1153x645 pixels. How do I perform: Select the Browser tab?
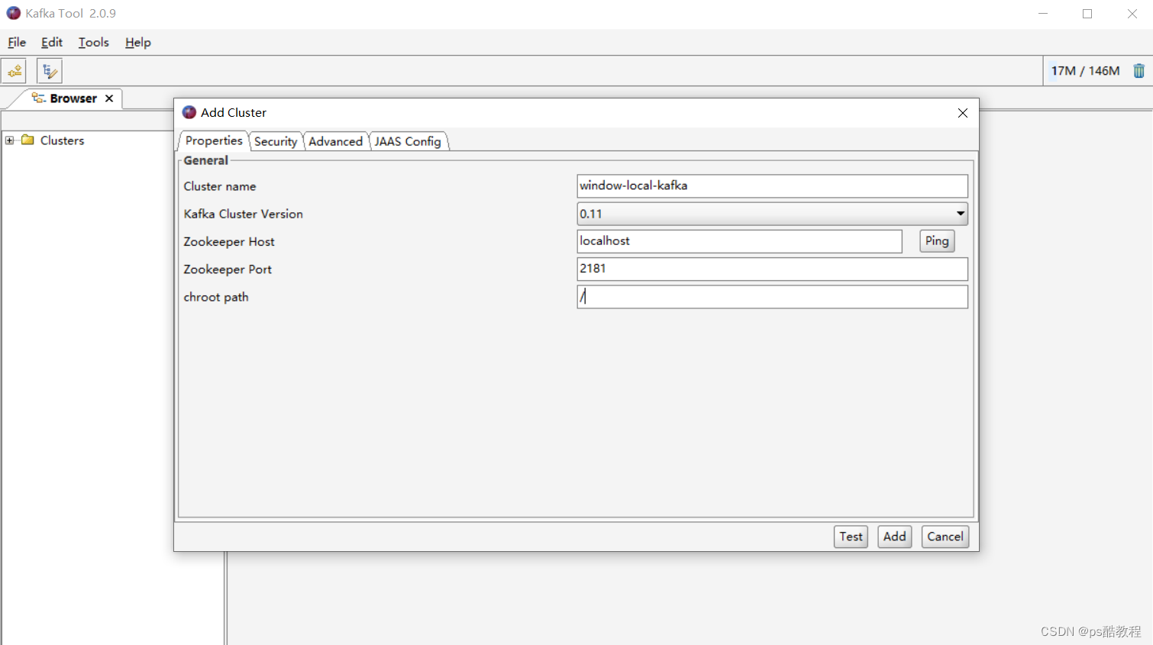tap(73, 98)
